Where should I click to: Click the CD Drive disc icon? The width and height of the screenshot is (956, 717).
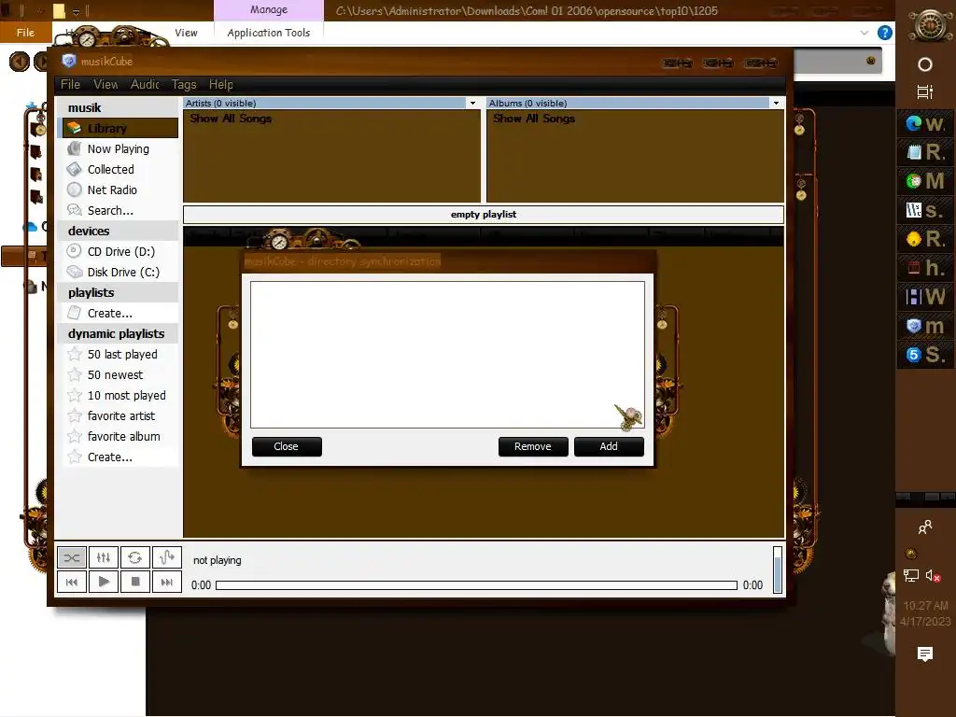[x=75, y=251]
